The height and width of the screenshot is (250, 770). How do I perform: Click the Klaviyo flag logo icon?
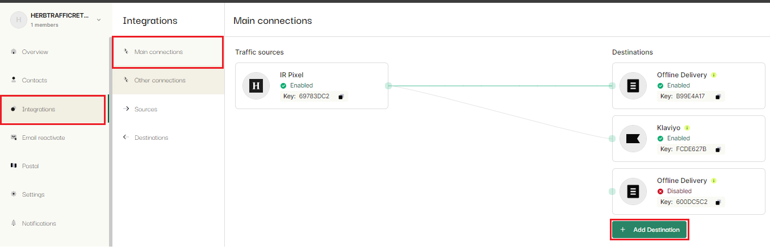[633, 139]
